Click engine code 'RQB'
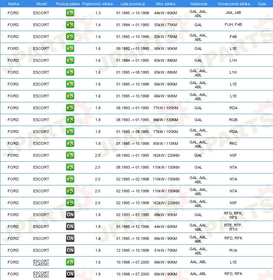This screenshot has height=280, width=273. [x=233, y=120]
